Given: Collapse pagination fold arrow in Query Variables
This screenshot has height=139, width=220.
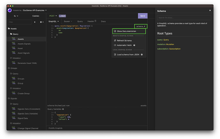Looking at the screenshot, I should [x=53, y=115].
